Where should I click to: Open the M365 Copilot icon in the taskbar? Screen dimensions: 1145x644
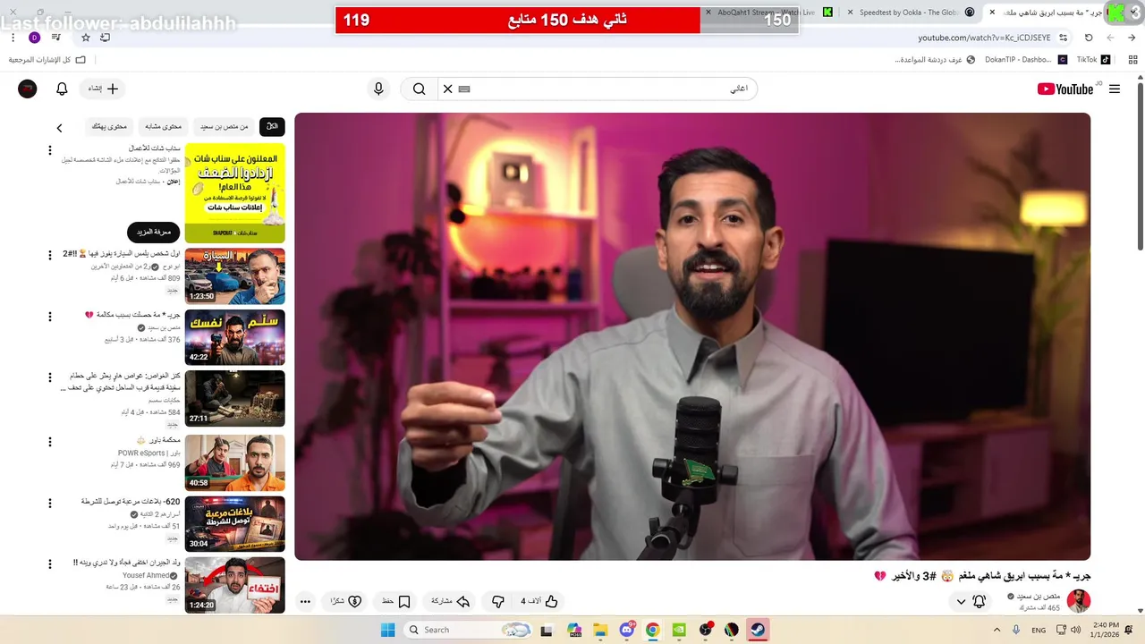(x=574, y=630)
